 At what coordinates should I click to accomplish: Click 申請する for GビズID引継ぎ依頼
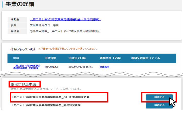[x=159, y=97]
